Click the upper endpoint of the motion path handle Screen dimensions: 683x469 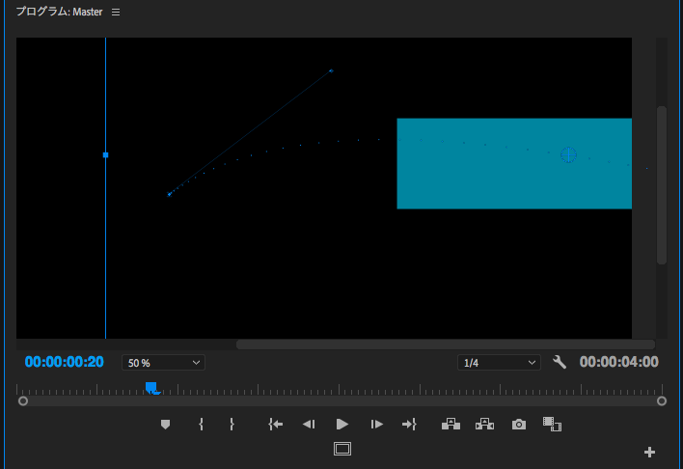pyautogui.click(x=332, y=70)
